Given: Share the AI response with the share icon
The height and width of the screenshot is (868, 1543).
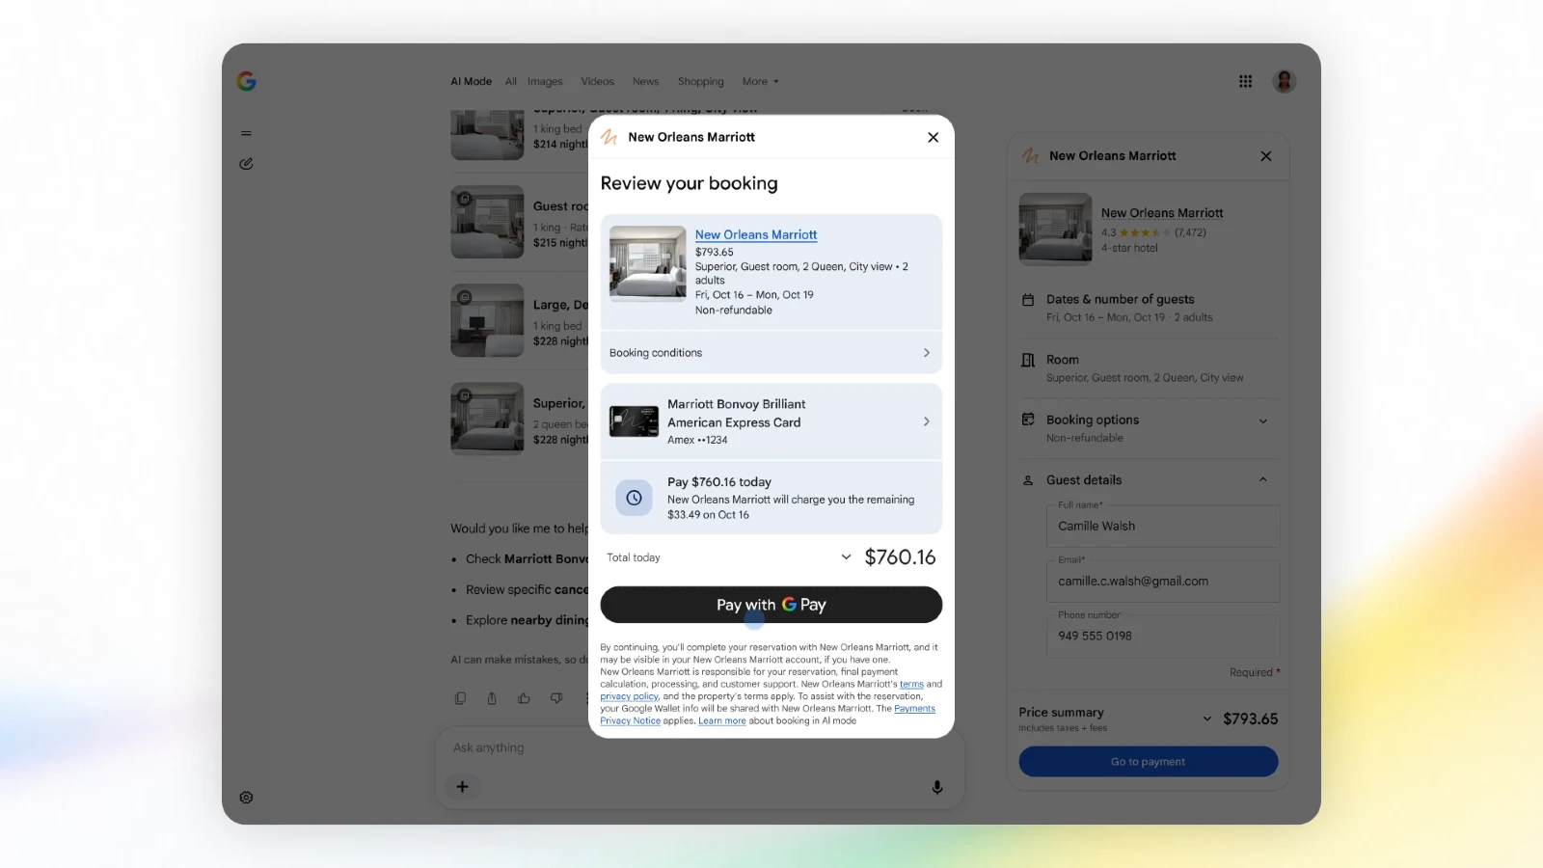Looking at the screenshot, I should coord(492,698).
